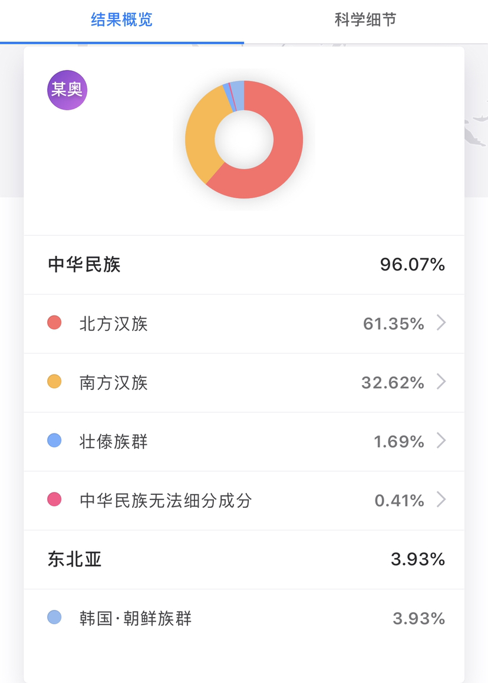Click the 东北亚 category header
Viewport: 488px width, 683px height.
[x=74, y=559]
